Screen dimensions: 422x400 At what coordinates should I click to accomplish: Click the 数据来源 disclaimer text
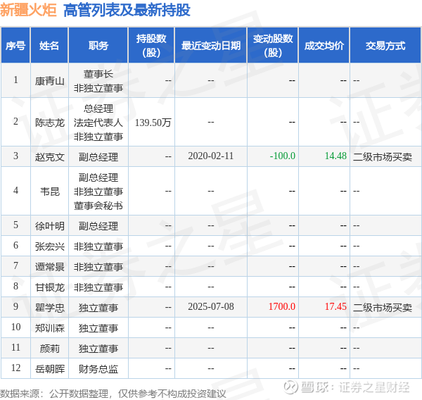[113, 394]
